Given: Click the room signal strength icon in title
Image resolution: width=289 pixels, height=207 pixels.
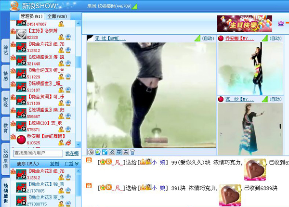Looking at the screenshot, I should click(135, 6).
